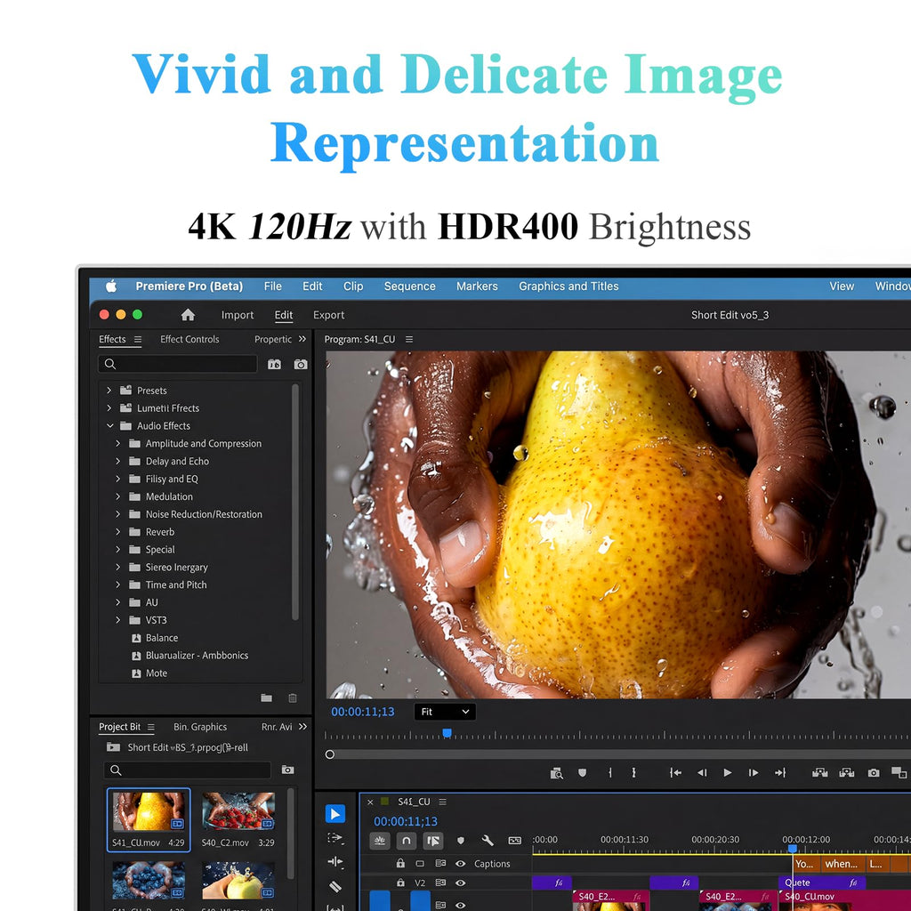The height and width of the screenshot is (911, 911).
Task: Select the Ripple Edit tool
Action: click(x=335, y=861)
